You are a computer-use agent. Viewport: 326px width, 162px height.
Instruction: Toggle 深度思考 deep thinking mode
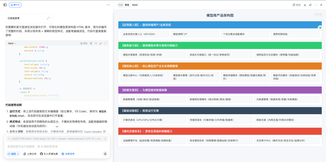click(68, 154)
